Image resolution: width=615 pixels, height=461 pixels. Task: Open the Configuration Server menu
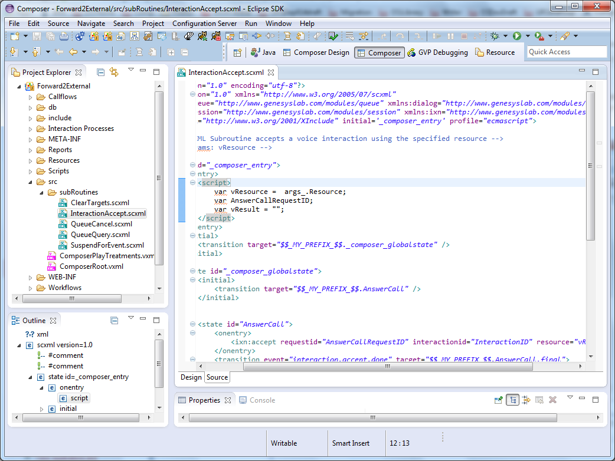[204, 24]
